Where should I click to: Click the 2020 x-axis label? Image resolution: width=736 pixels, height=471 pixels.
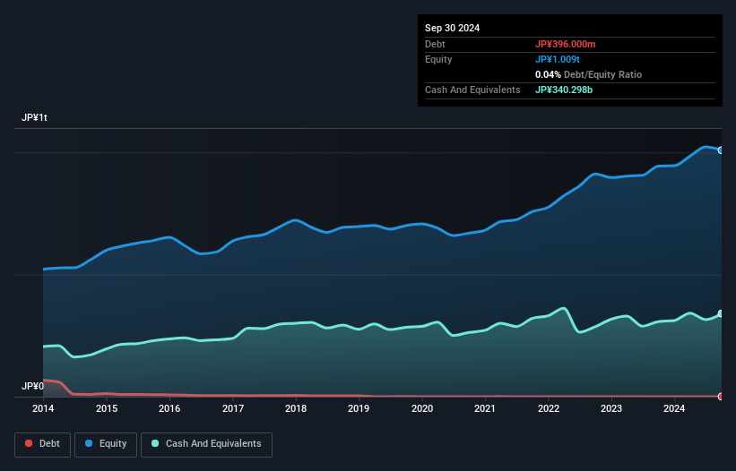pos(422,408)
